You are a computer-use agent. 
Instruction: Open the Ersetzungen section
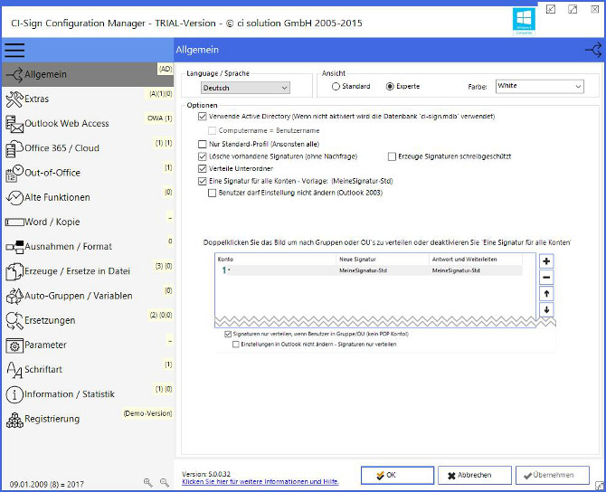[50, 320]
